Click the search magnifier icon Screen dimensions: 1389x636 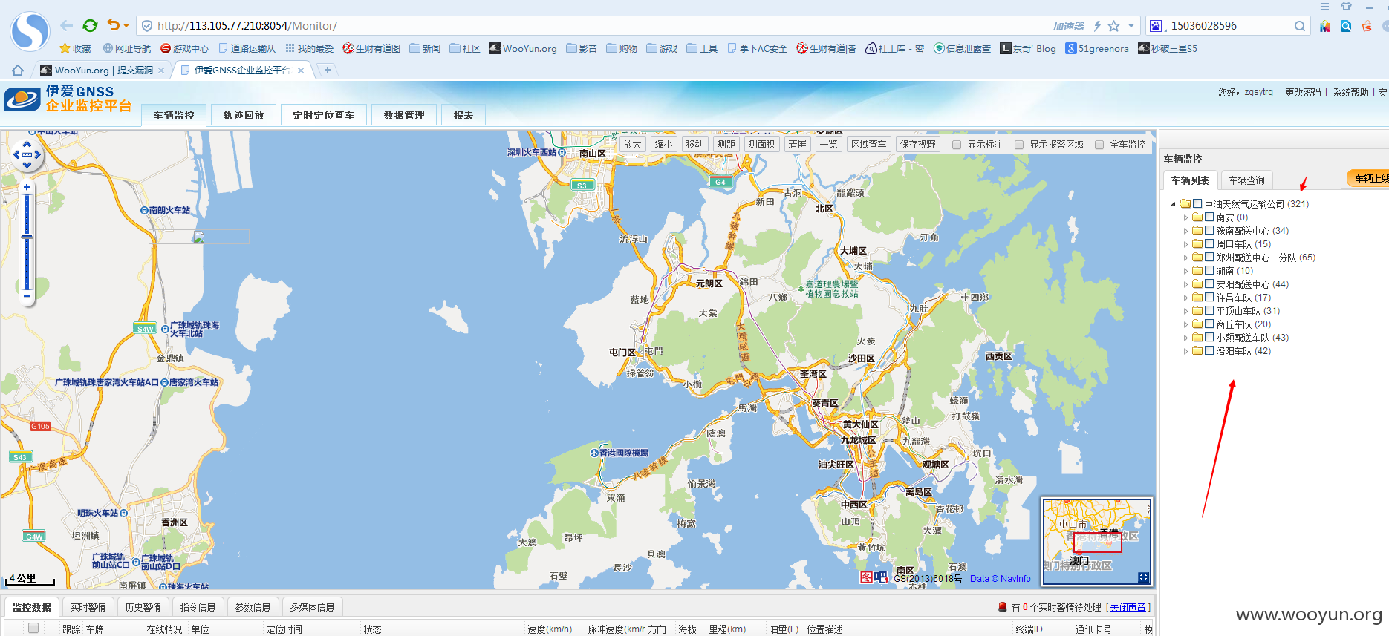pos(1299,26)
